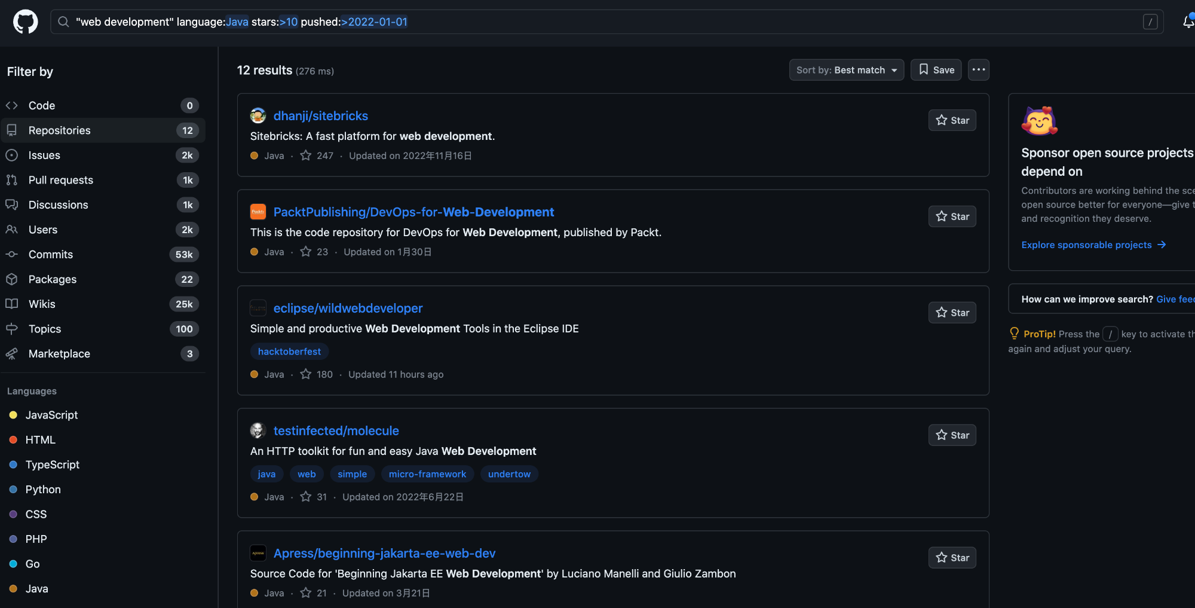1195x608 pixels.
Task: Open the GitHub home logo
Action: tap(26, 22)
